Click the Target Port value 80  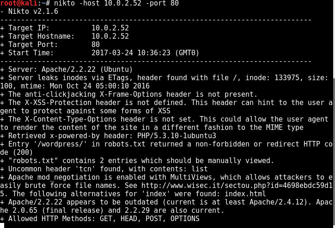(x=96, y=45)
